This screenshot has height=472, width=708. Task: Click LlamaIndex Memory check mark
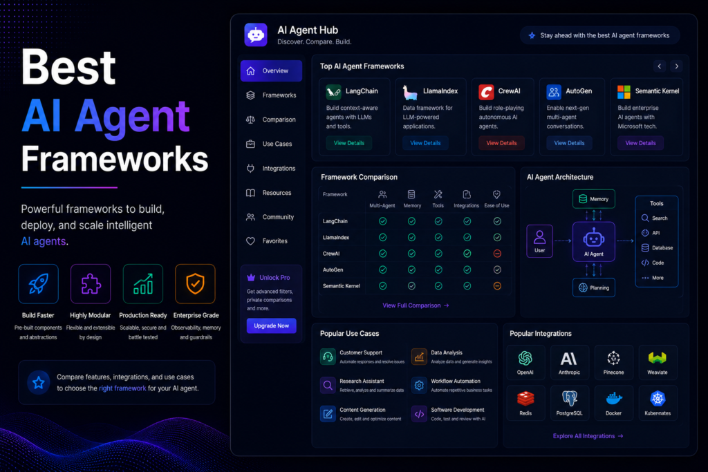click(x=411, y=237)
